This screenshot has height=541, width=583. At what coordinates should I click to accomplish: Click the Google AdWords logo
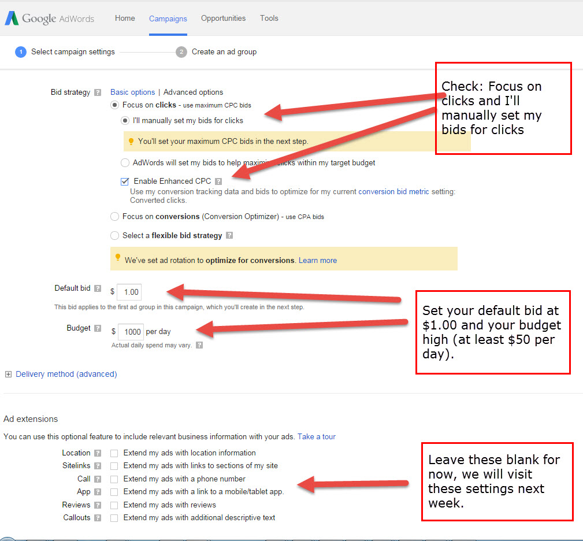coord(49,18)
